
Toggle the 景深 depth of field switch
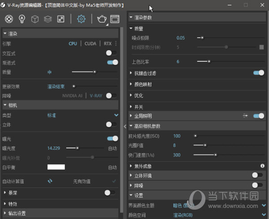110,193
